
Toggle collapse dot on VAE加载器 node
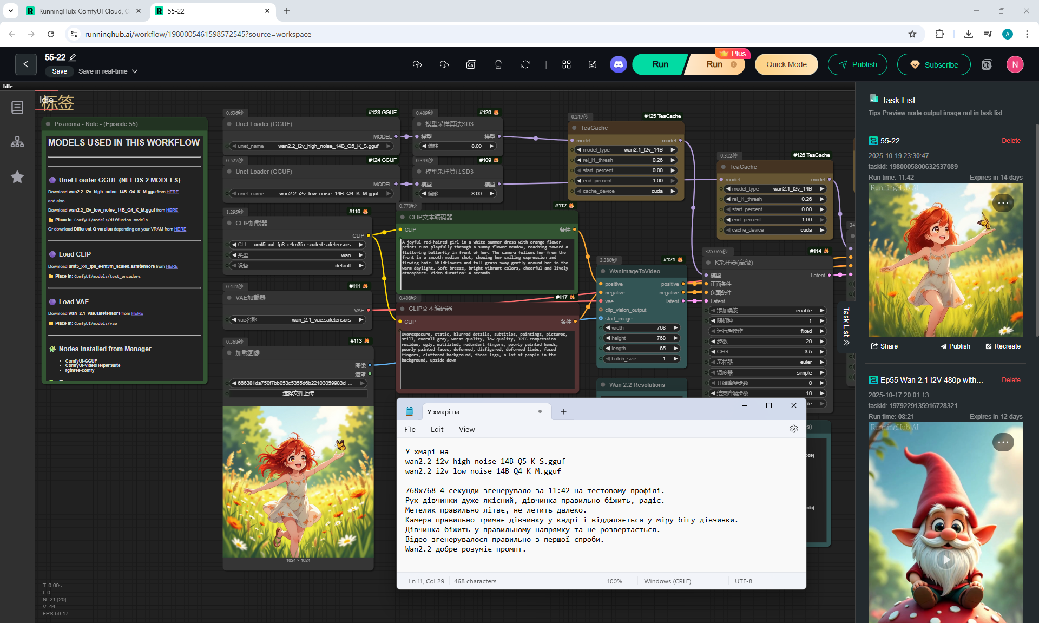pos(229,298)
